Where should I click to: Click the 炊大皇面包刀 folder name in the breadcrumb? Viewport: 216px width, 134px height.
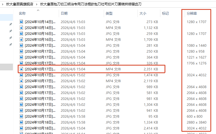[91, 4]
